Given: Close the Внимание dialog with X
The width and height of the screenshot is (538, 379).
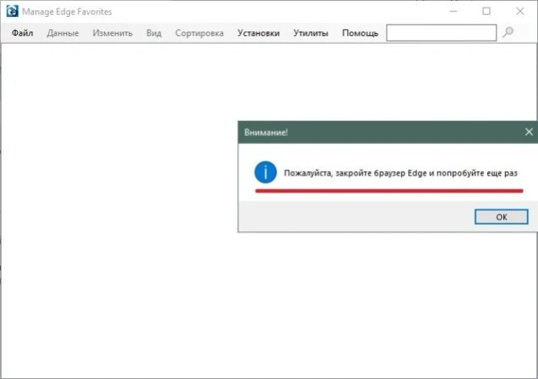Looking at the screenshot, I should click(529, 132).
